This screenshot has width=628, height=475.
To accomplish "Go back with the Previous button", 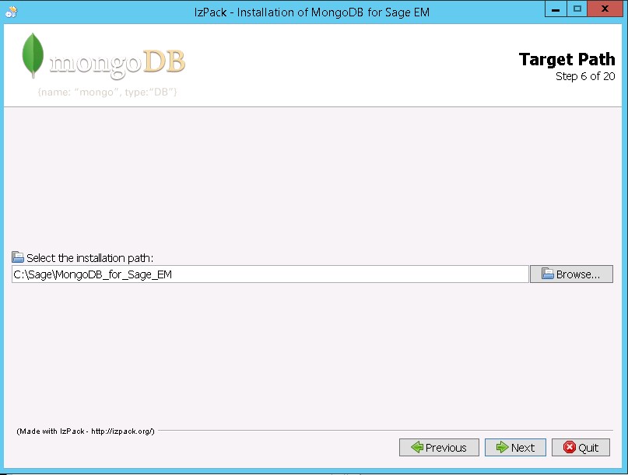I will (439, 448).
